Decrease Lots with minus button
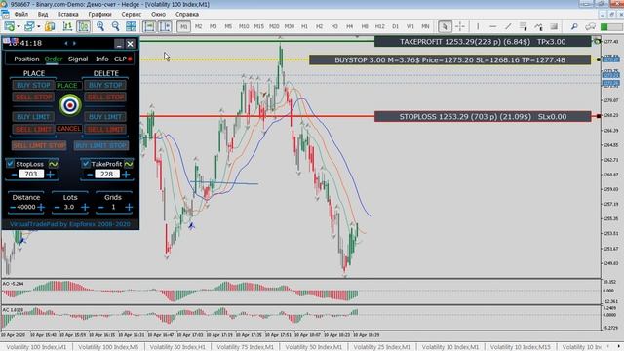This screenshot has width=624, height=351. coord(57,207)
